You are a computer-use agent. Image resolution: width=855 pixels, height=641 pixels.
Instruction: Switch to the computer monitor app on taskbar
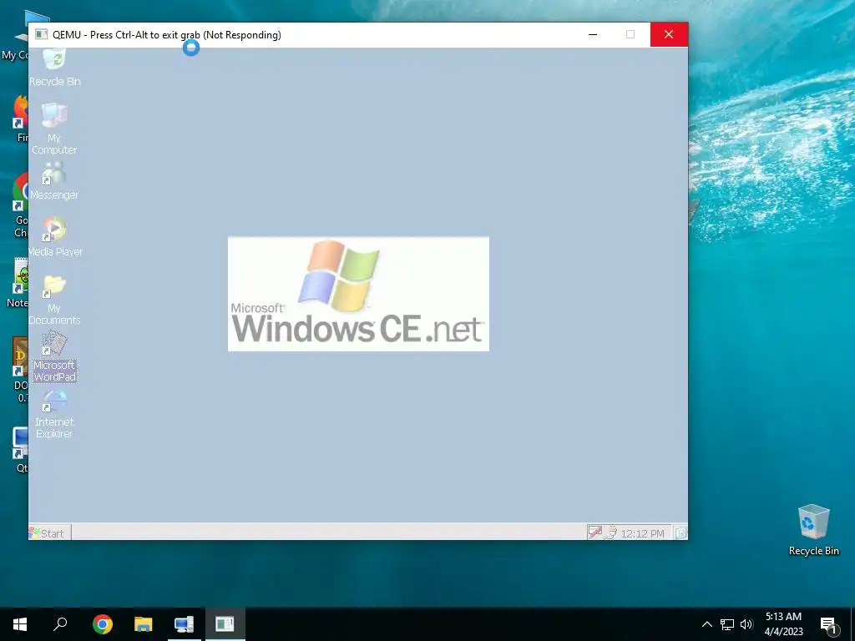coord(184,624)
